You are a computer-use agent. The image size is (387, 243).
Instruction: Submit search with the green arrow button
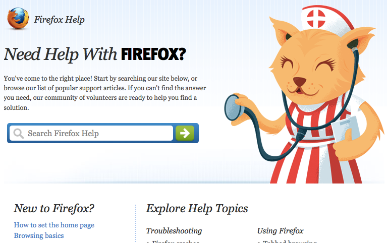coord(185,133)
